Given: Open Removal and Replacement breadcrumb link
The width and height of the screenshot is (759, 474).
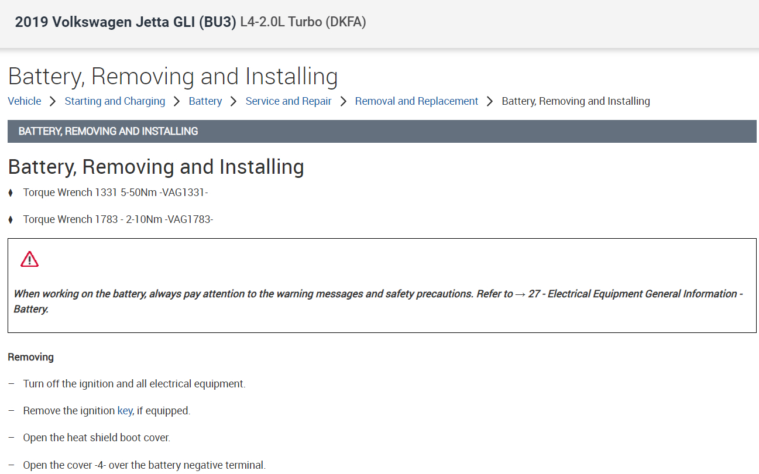Looking at the screenshot, I should 417,101.
